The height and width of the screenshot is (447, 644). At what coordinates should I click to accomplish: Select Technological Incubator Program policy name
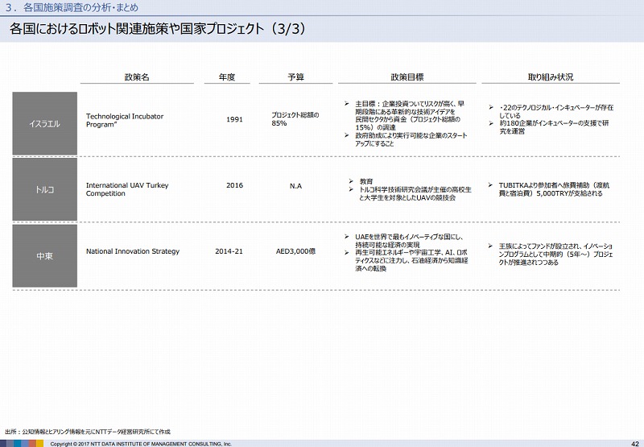pos(125,121)
